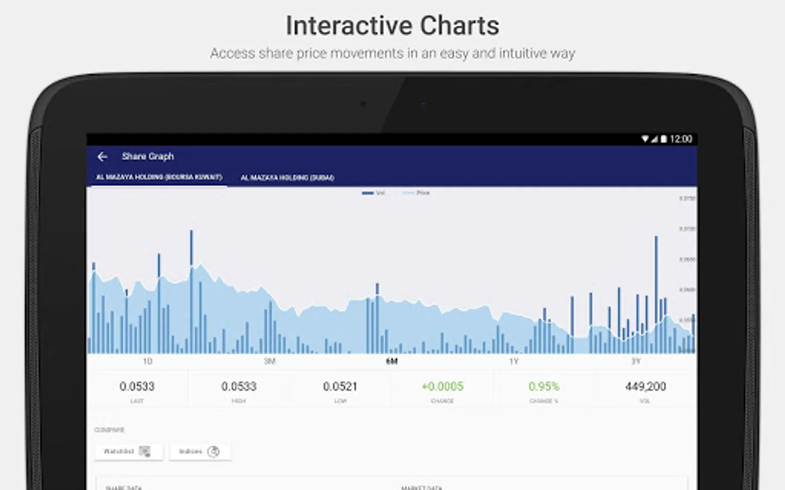This screenshot has height=490, width=785.
Task: Tap the change value +0.0005
Action: click(x=442, y=387)
